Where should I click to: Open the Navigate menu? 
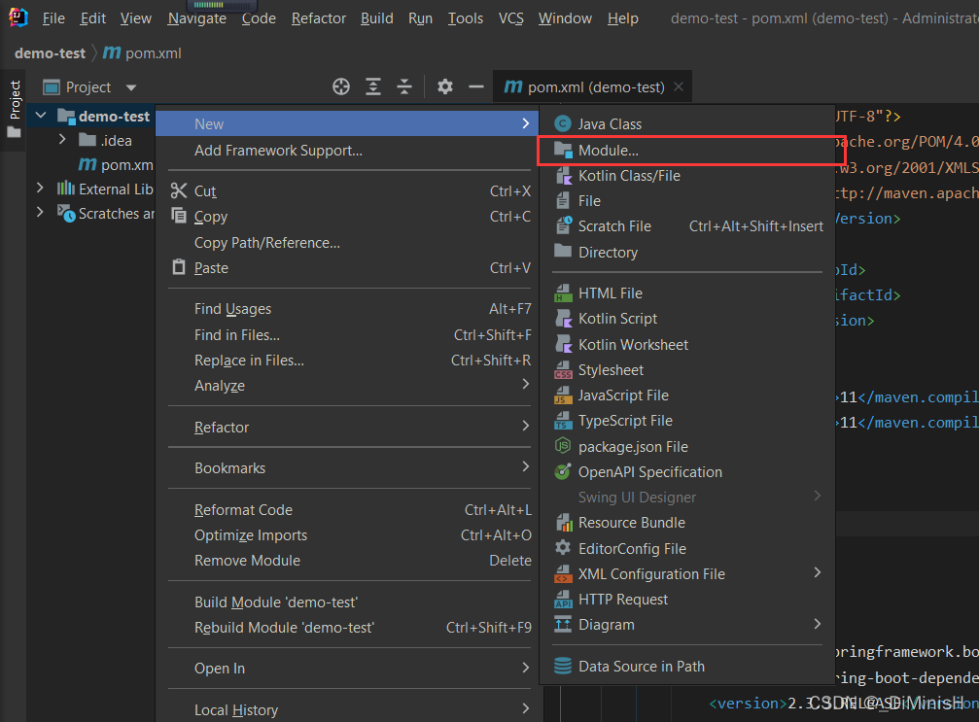click(x=196, y=18)
